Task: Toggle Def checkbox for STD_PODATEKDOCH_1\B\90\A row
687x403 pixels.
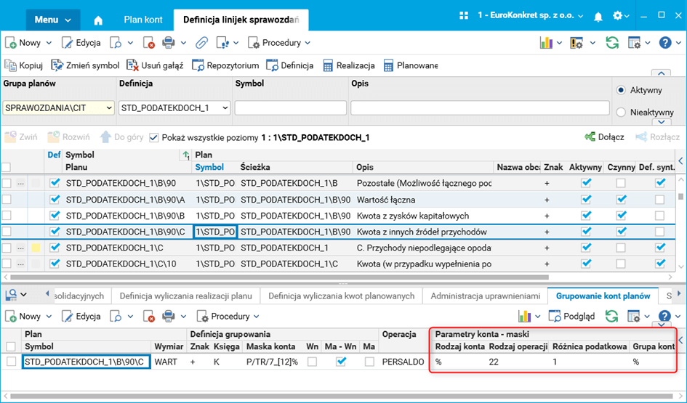Action: tap(55, 200)
